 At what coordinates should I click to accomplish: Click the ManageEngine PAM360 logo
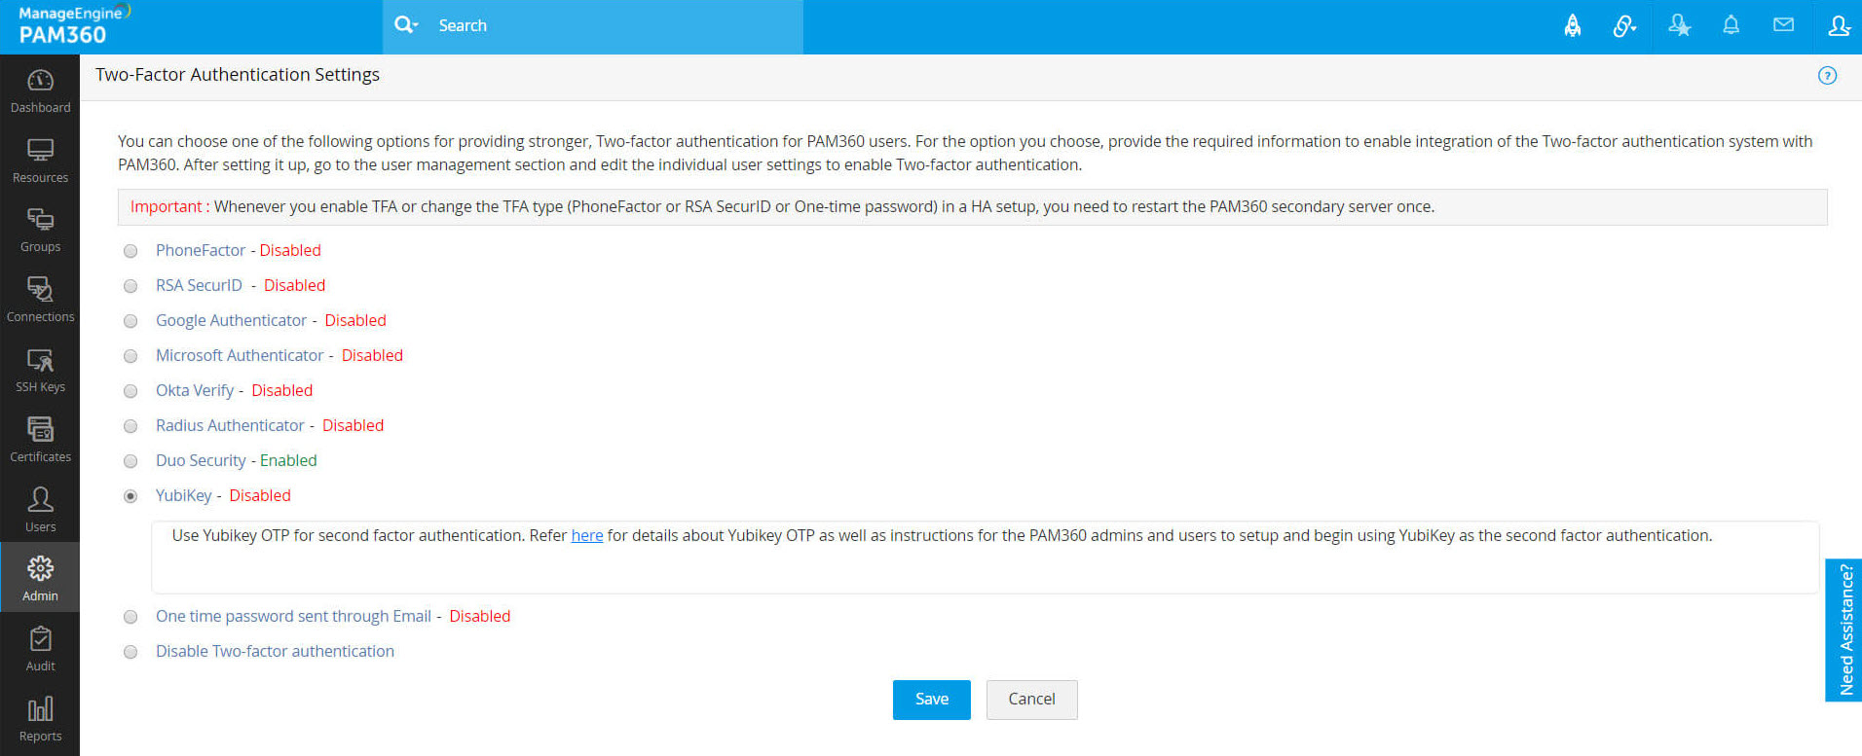[x=74, y=26]
